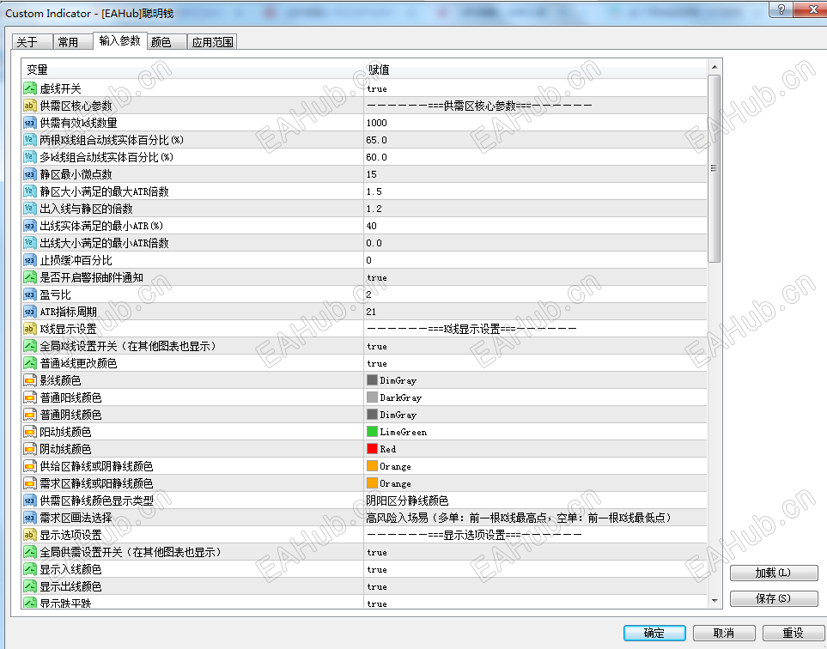
Task: Click the icon beside 出线实体满足的最小ATR(%)
Action: [x=29, y=226]
